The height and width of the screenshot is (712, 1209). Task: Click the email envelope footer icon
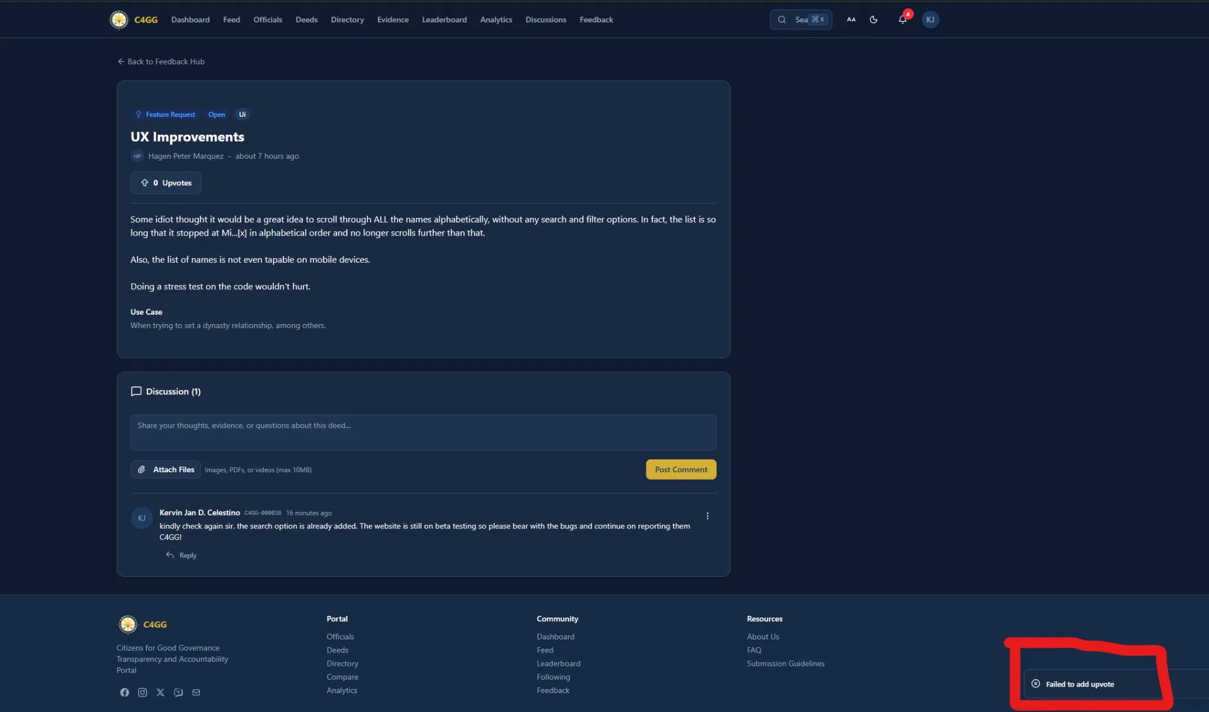point(196,693)
